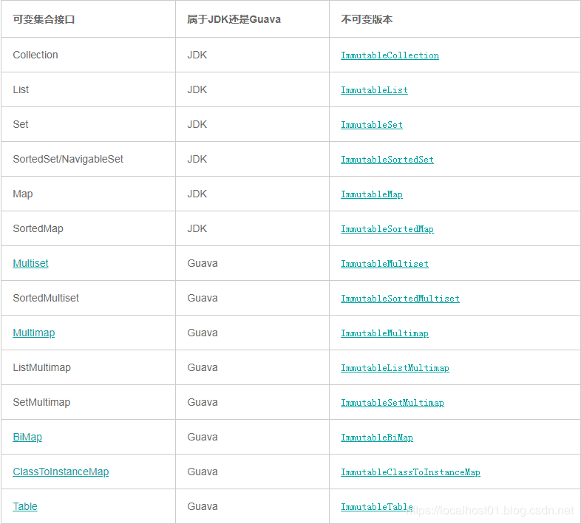Open the ImmutableSet link
The height and width of the screenshot is (524, 581).
point(372,125)
